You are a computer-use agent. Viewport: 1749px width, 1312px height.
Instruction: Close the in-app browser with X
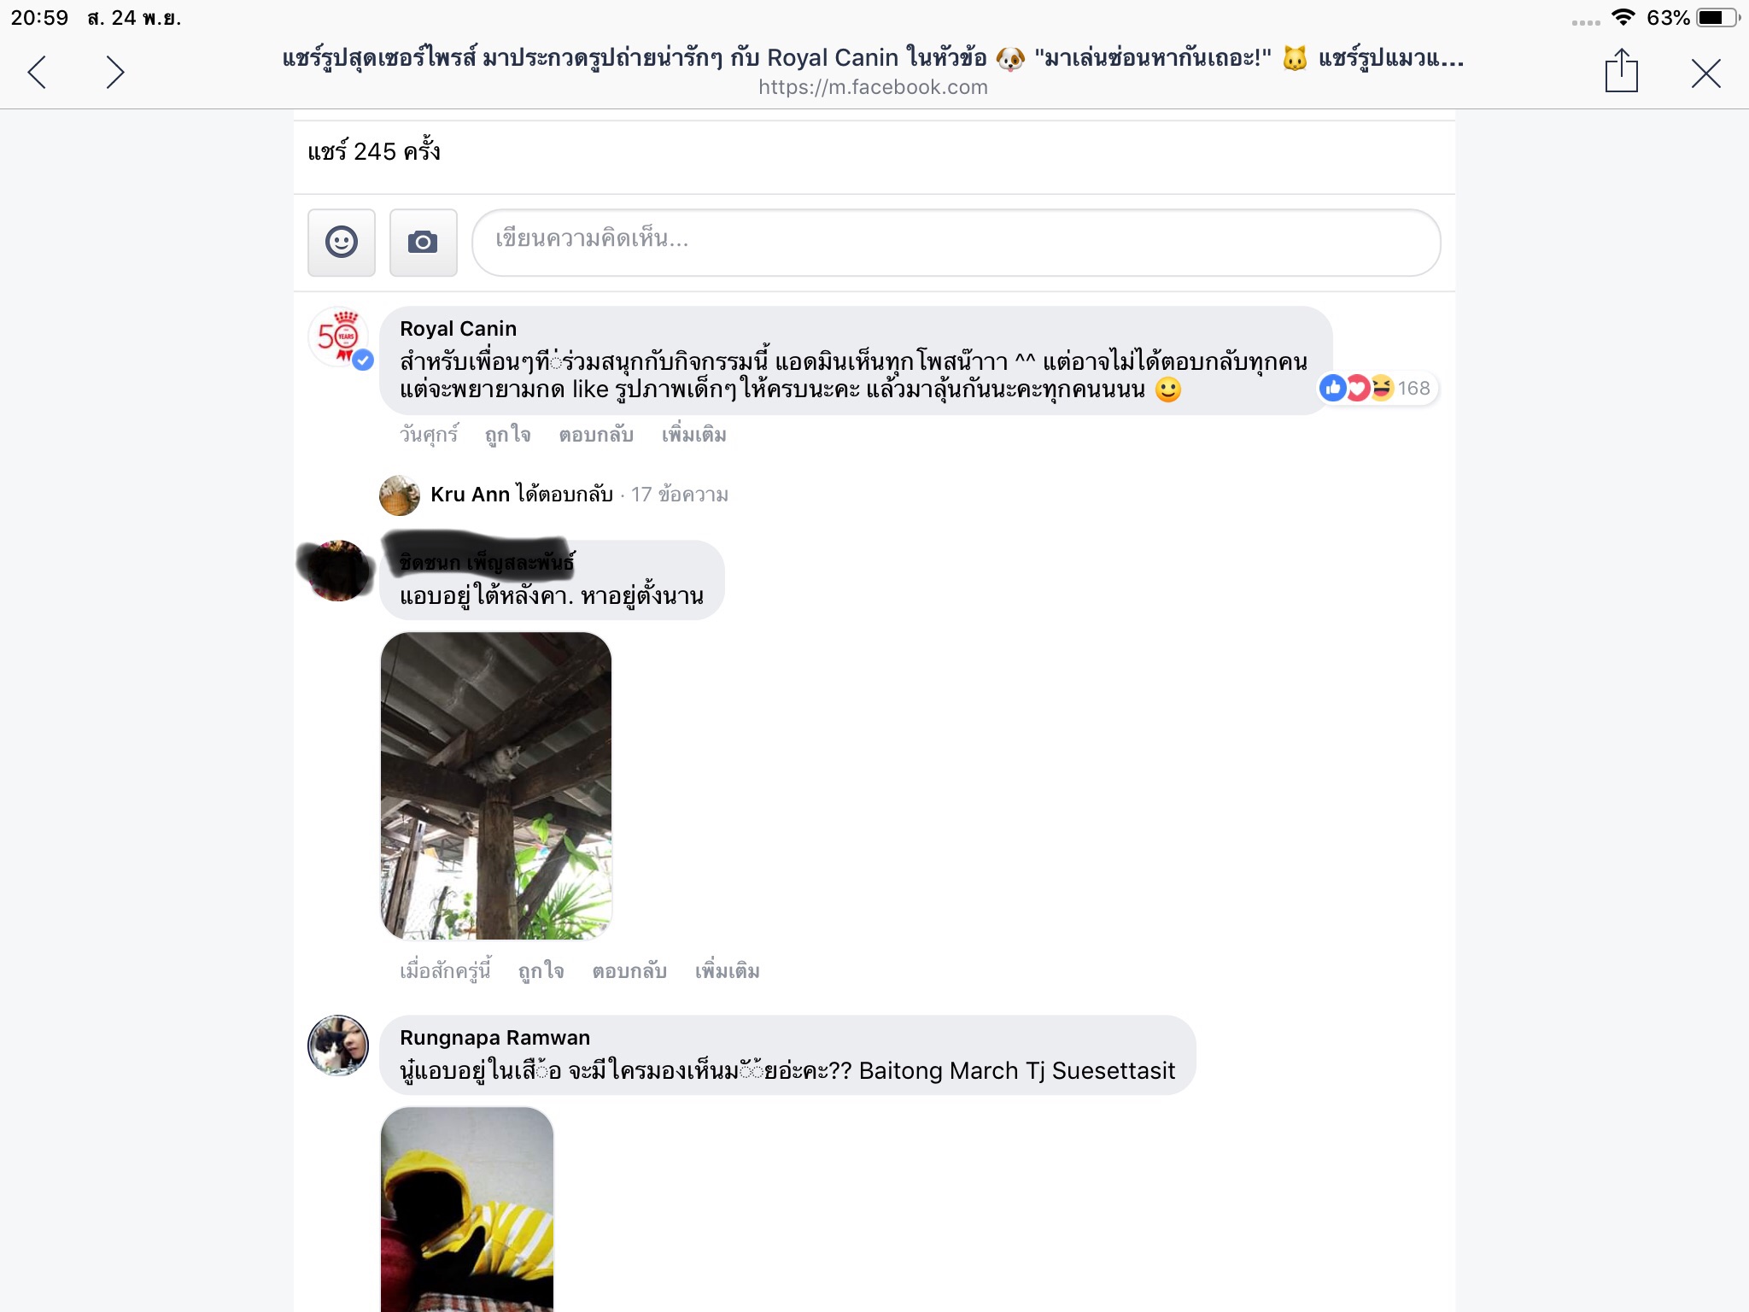click(x=1705, y=73)
